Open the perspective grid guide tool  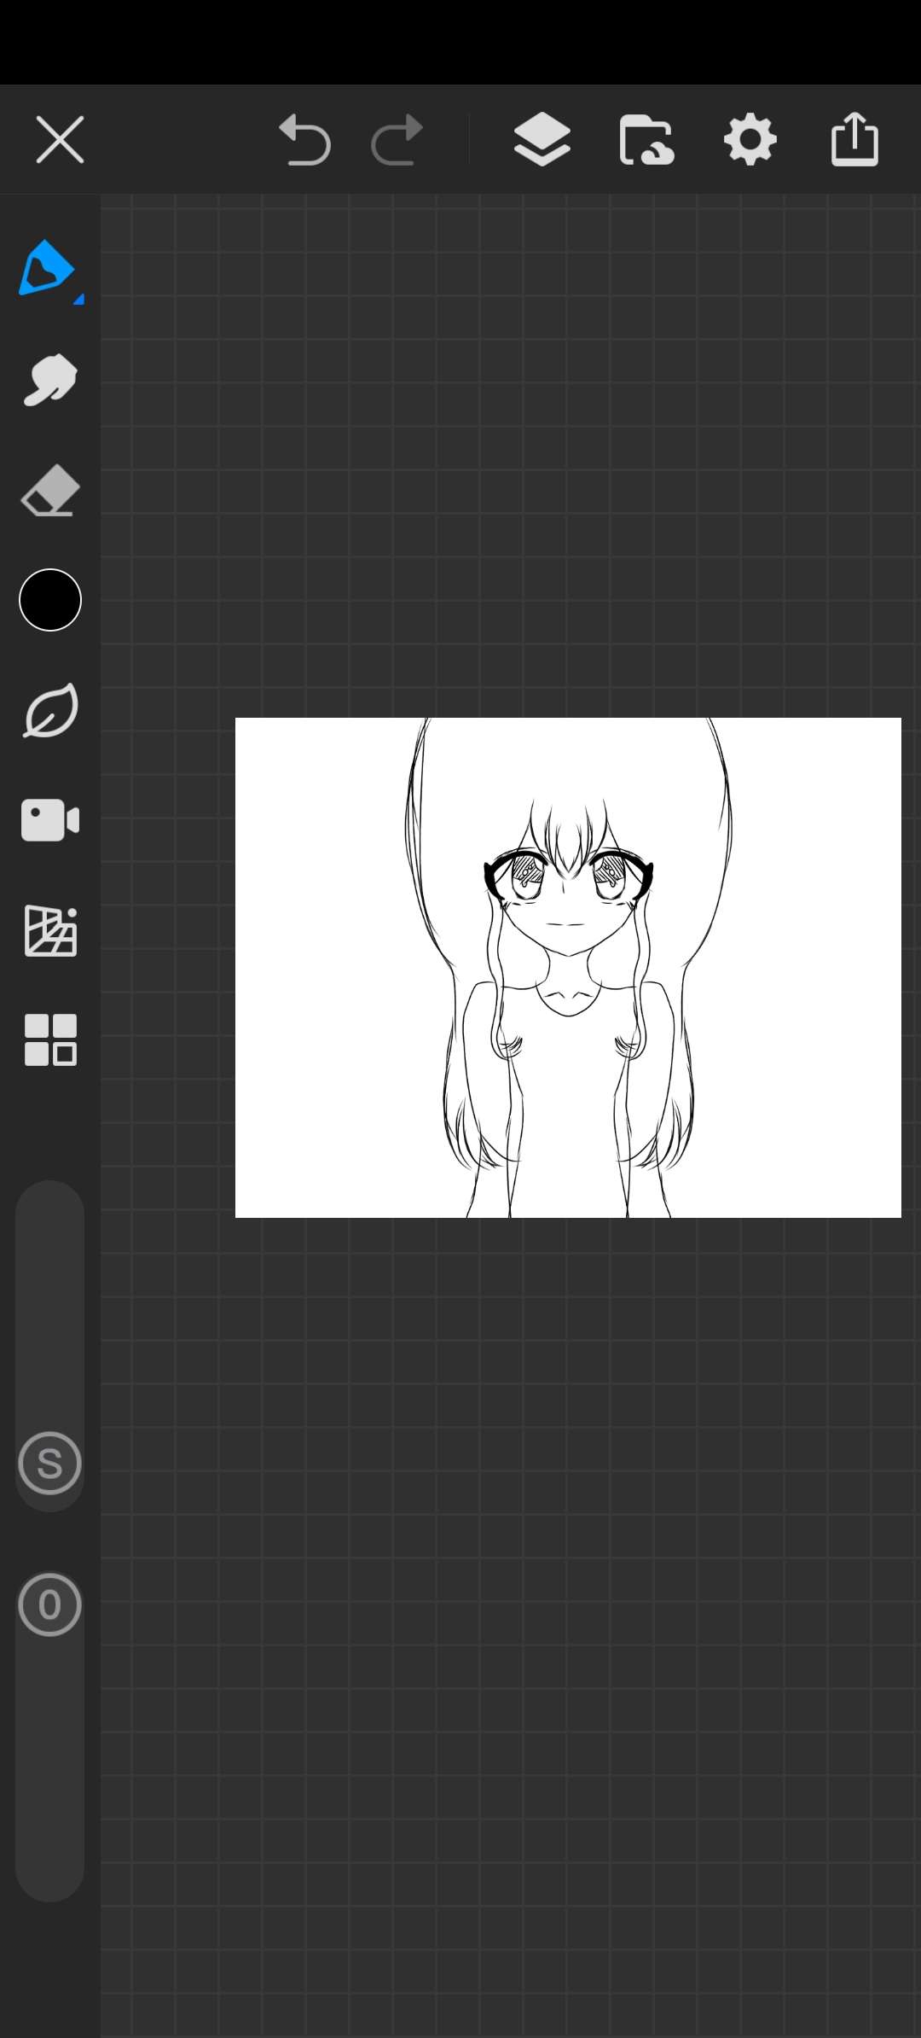tap(50, 930)
